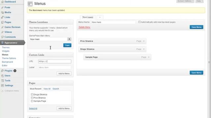The image size is (211, 118).
Task: Focus the Custom Links Label field
Action: coord(55,68)
